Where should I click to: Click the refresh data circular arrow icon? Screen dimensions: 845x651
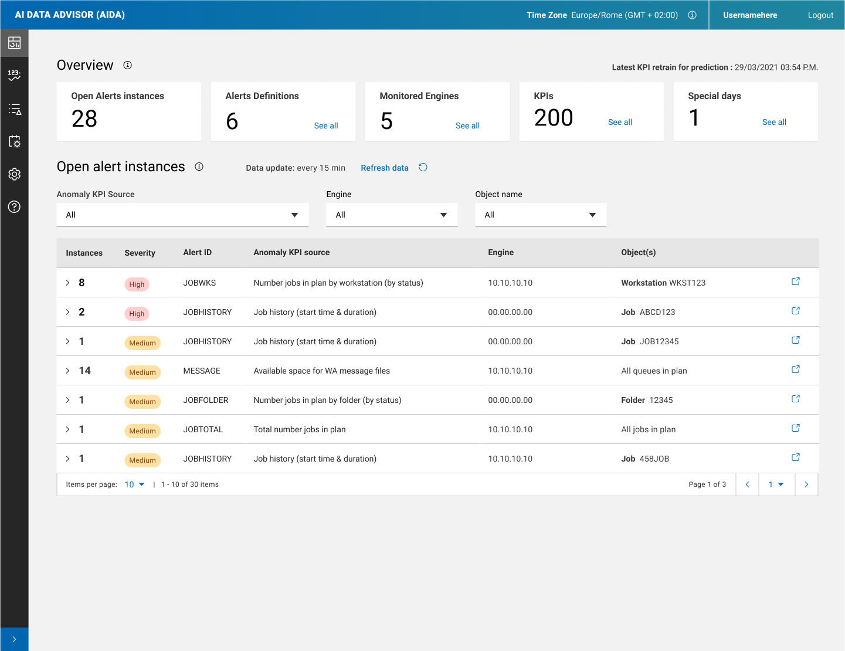click(423, 168)
